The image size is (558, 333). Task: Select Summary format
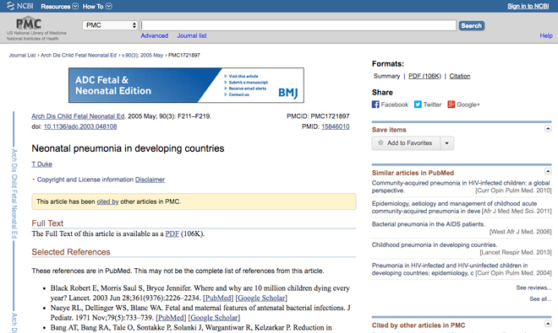(x=387, y=76)
